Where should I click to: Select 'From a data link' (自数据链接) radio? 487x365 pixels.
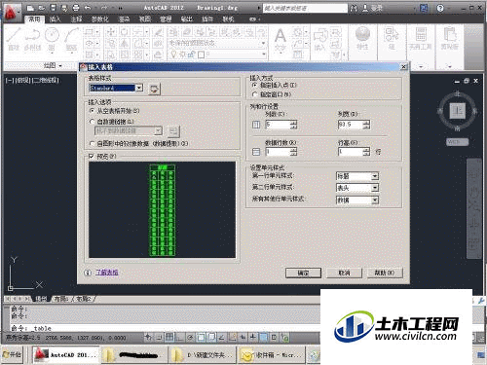(x=93, y=122)
